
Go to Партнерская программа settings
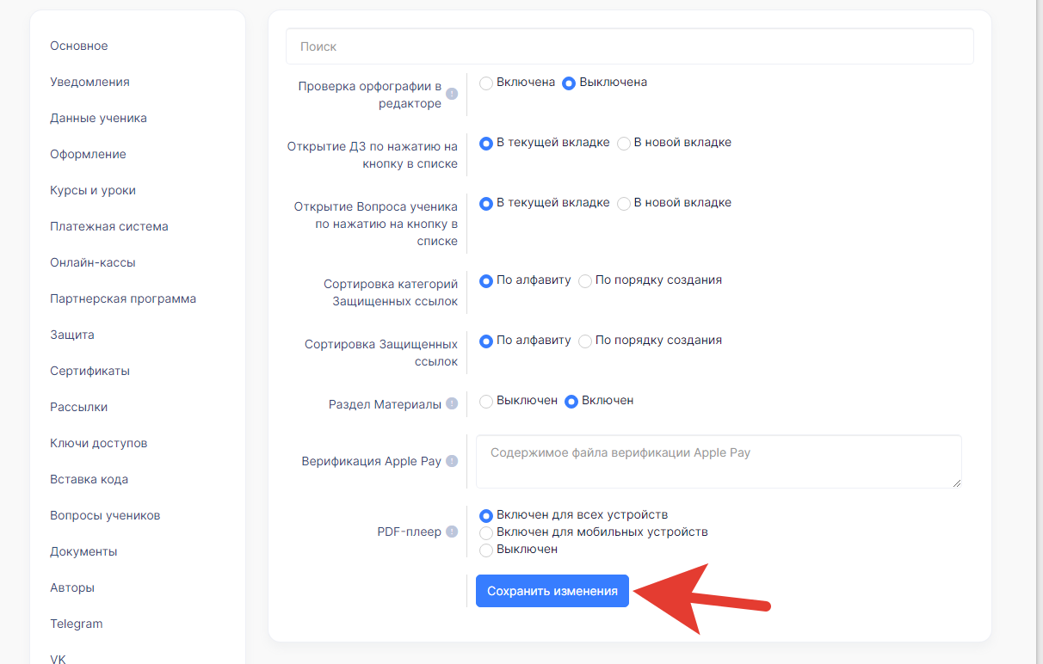(x=123, y=298)
